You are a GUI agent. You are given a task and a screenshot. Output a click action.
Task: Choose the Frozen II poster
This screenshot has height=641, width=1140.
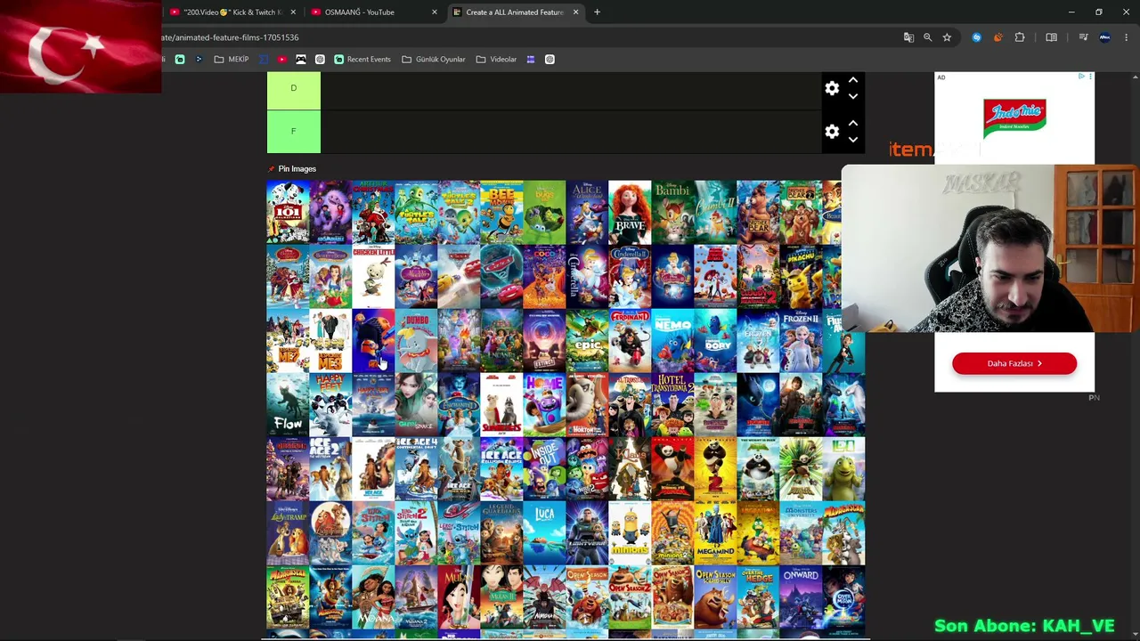[x=801, y=340]
